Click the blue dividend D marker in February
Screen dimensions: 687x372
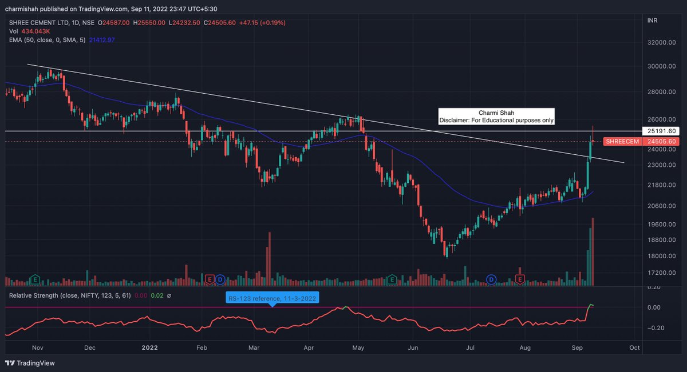click(220, 279)
